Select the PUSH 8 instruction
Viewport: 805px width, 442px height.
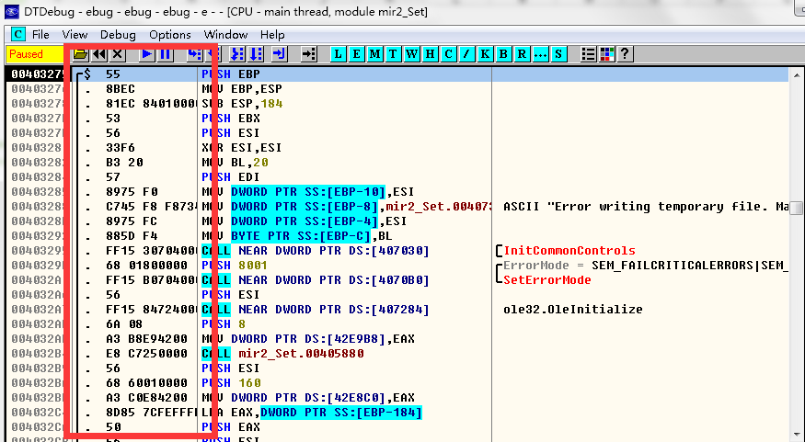pyautogui.click(x=224, y=324)
